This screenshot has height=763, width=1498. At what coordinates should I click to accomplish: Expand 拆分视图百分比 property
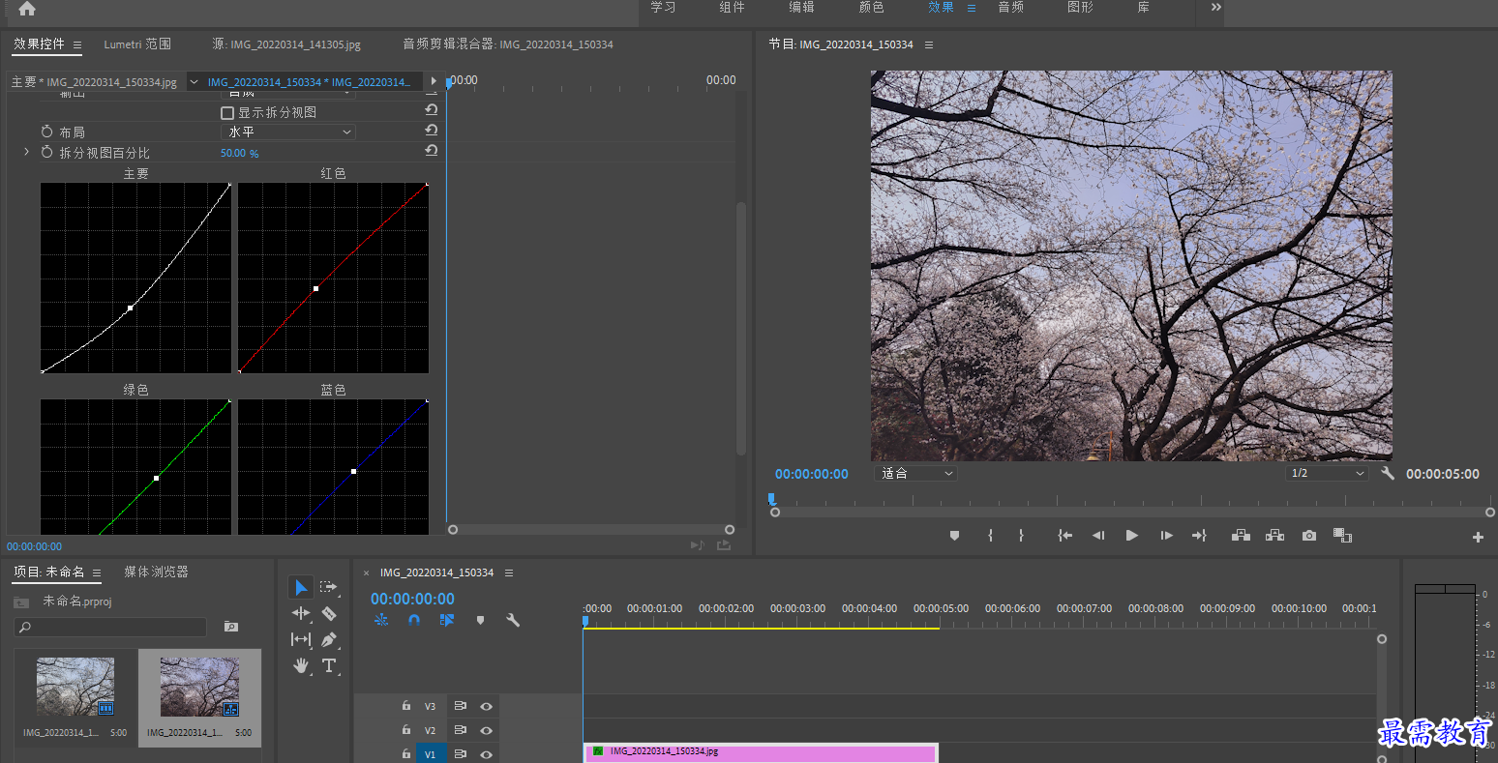[26, 152]
